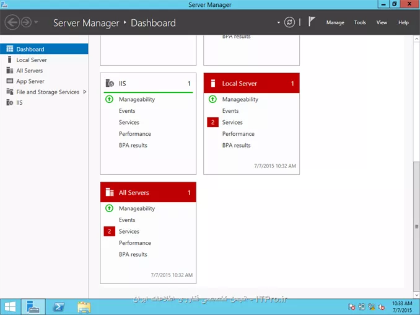
Task: Click the taskbar clock 10:33 AM
Action: tap(402, 303)
